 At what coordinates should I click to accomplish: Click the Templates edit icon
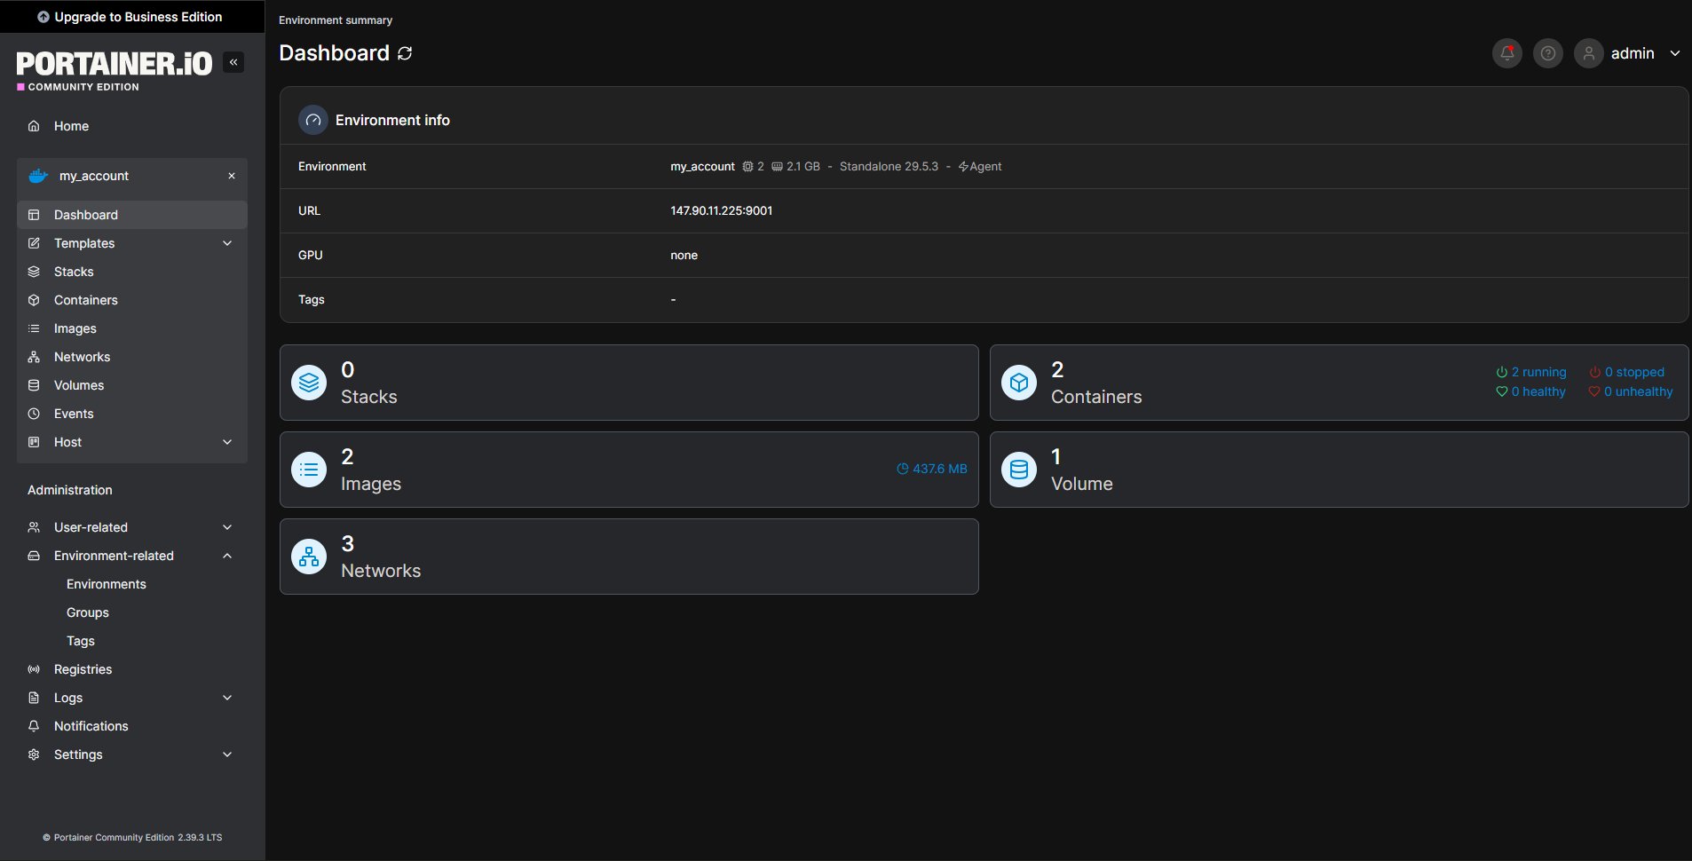(x=34, y=243)
